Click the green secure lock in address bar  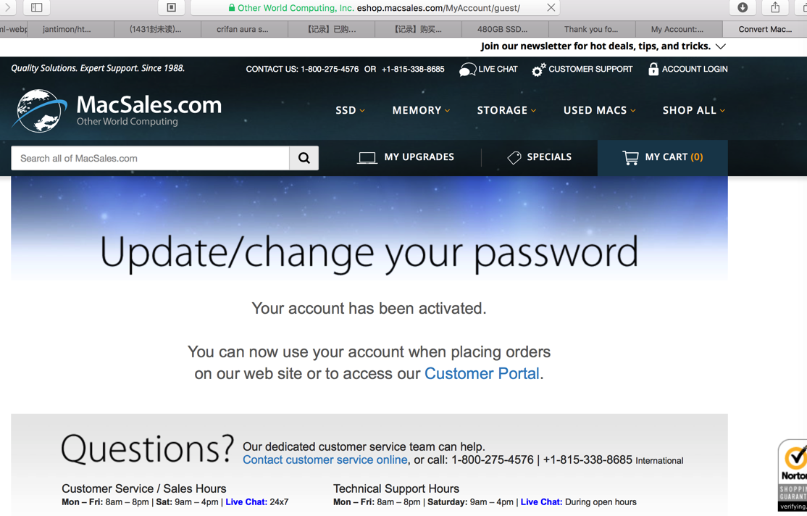pyautogui.click(x=232, y=8)
